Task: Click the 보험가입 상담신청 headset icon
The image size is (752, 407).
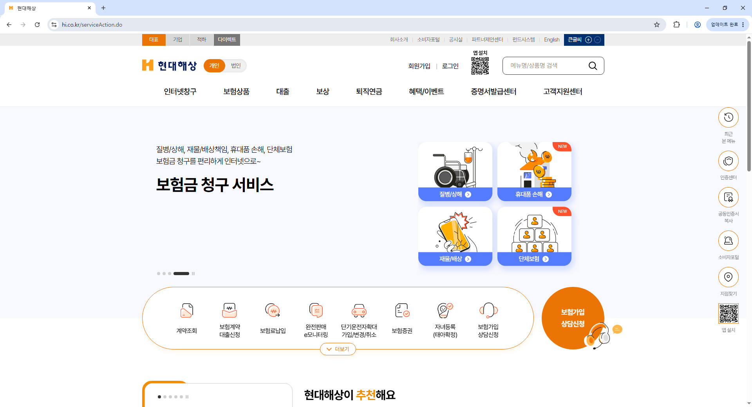Action: coord(488,311)
